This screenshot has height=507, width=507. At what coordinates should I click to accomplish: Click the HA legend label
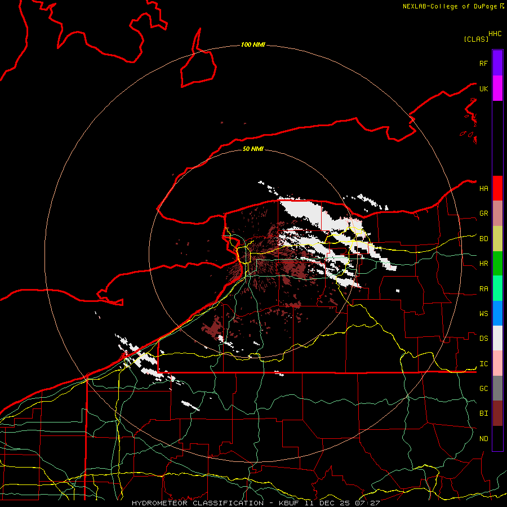pyautogui.click(x=483, y=188)
